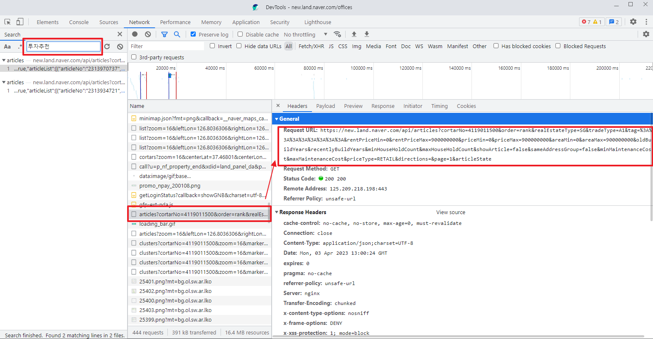The height and width of the screenshot is (339, 653).
Task: Open network conditions wifi icon
Action: coord(337,34)
